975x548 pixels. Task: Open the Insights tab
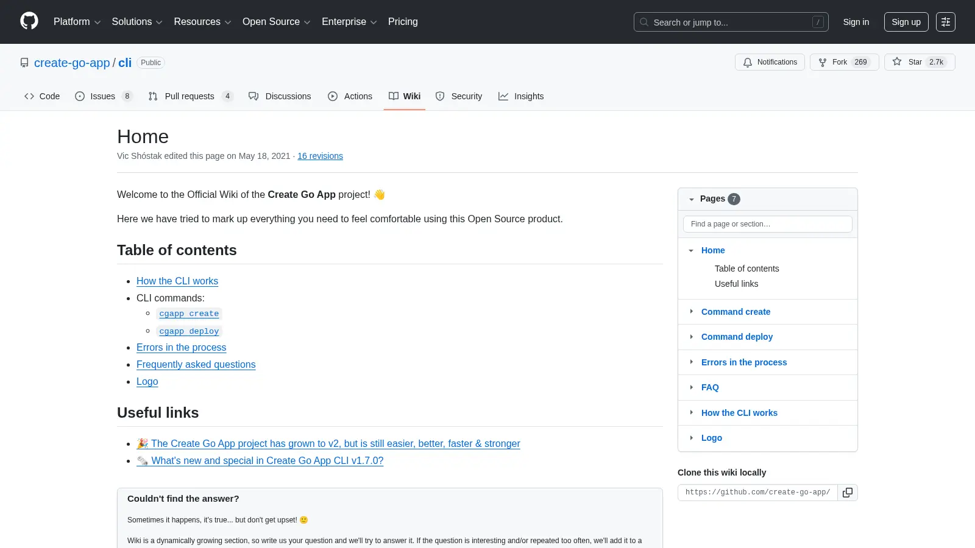coord(521,96)
